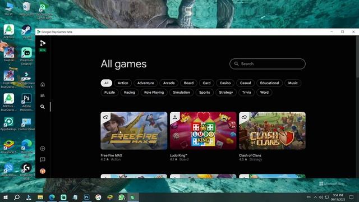Select the Adobe Photoshop desktop shortcut
Image resolution: width=359 pixels, height=202 pixels.
click(x=26, y=102)
